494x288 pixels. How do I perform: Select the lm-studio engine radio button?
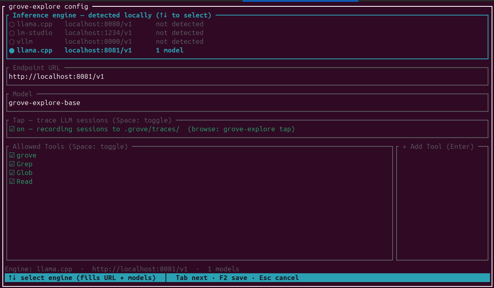click(12, 33)
